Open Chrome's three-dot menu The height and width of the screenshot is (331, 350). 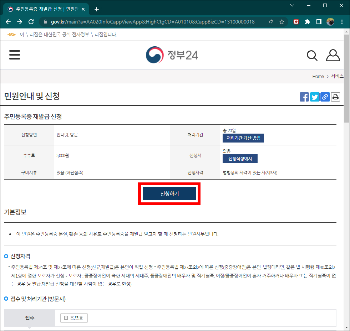tap(342, 21)
